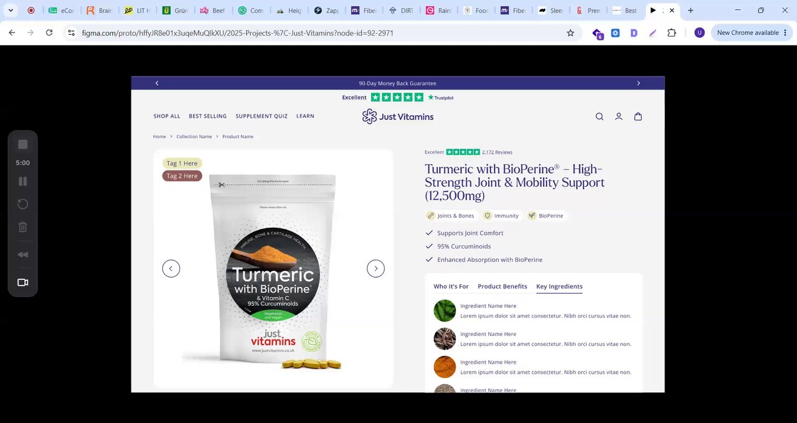Show previous announcement banner message
The image size is (797, 423).
(x=157, y=83)
